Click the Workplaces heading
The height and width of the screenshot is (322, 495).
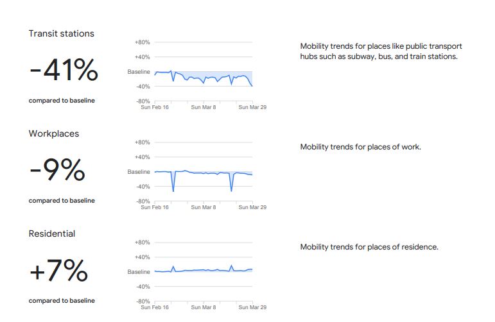(54, 133)
